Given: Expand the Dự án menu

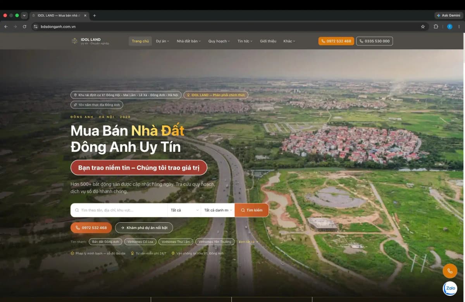Looking at the screenshot, I should 163,41.
